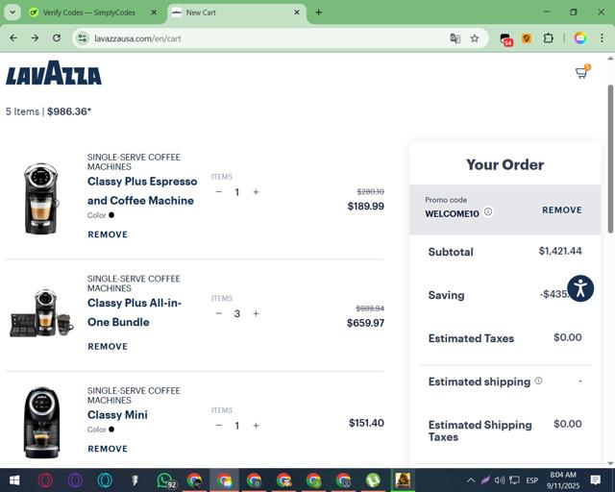
Task: Go forward in browser
Action: 35,38
